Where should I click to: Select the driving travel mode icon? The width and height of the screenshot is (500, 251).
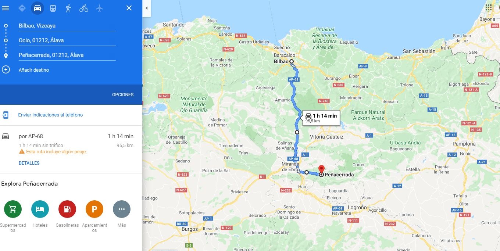coord(37,8)
